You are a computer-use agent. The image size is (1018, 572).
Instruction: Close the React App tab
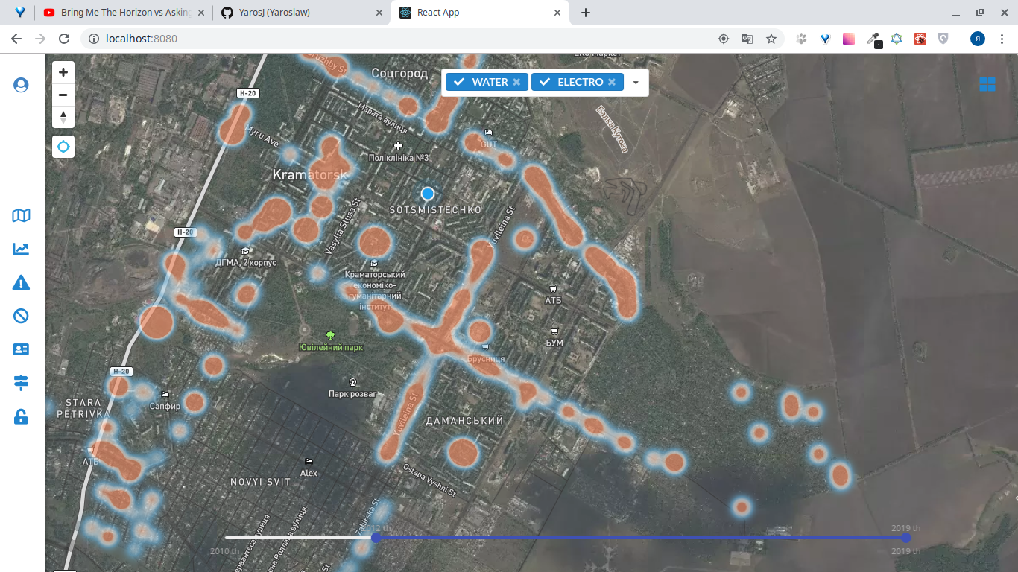557,13
